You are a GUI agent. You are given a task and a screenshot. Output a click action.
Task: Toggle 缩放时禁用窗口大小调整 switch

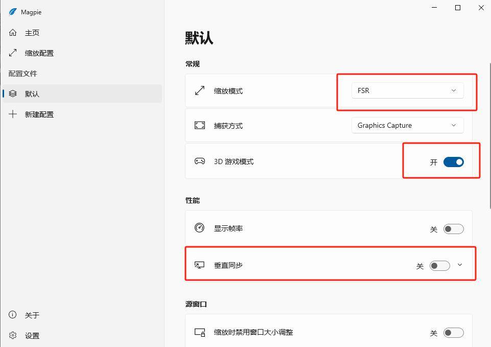click(453, 333)
